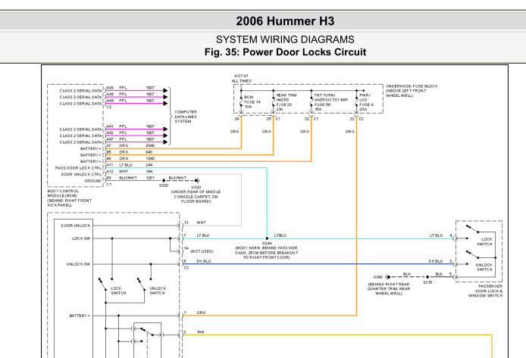Viewport: 526px width, 358px height.
Task: Click circuit number "2040"
Action: point(150,145)
